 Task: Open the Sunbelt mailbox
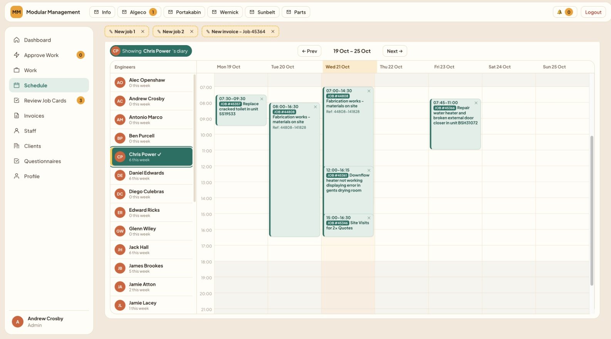(262, 12)
